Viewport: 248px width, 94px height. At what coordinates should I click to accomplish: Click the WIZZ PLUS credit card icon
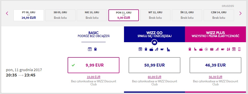[x=212, y=50]
